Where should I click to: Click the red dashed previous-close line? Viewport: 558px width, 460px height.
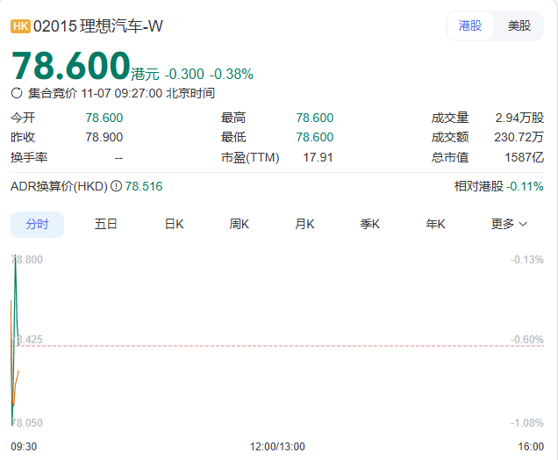(x=263, y=346)
